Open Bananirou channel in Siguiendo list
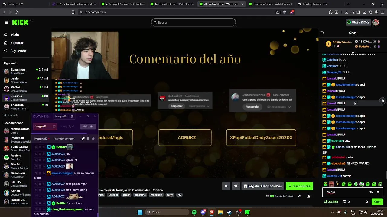 click(x=26, y=71)
